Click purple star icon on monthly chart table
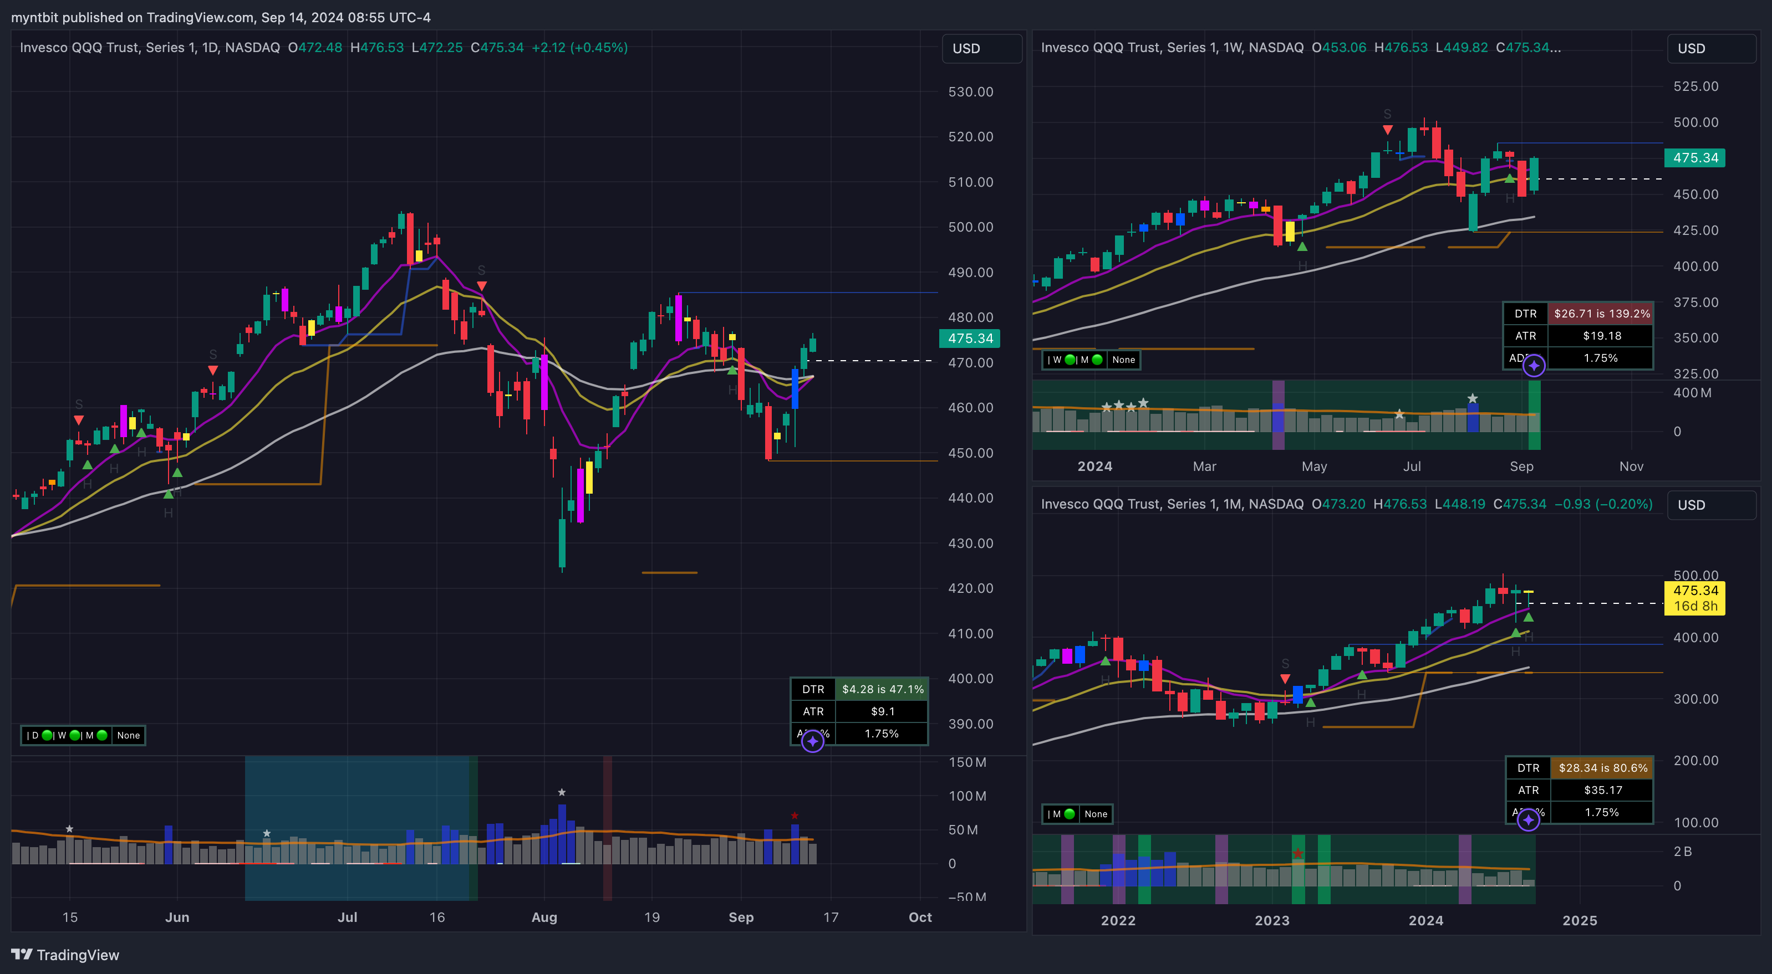 (1528, 820)
